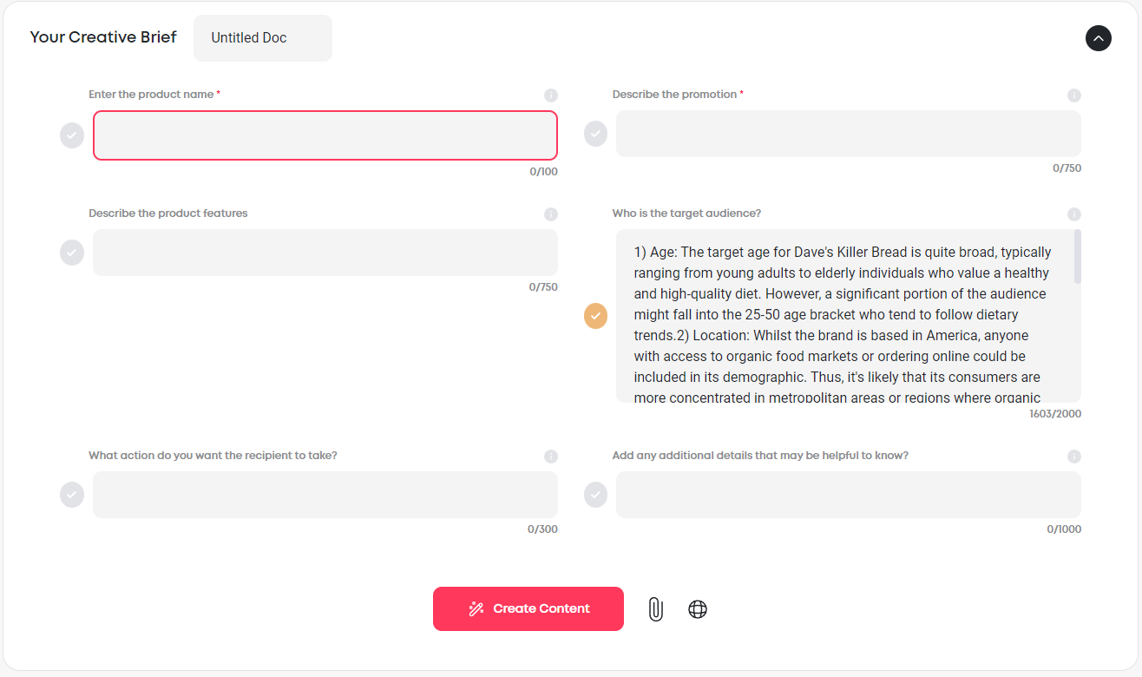Click the target audience text area scrollbar

click(1078, 257)
